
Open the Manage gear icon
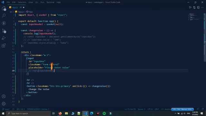point(4,104)
